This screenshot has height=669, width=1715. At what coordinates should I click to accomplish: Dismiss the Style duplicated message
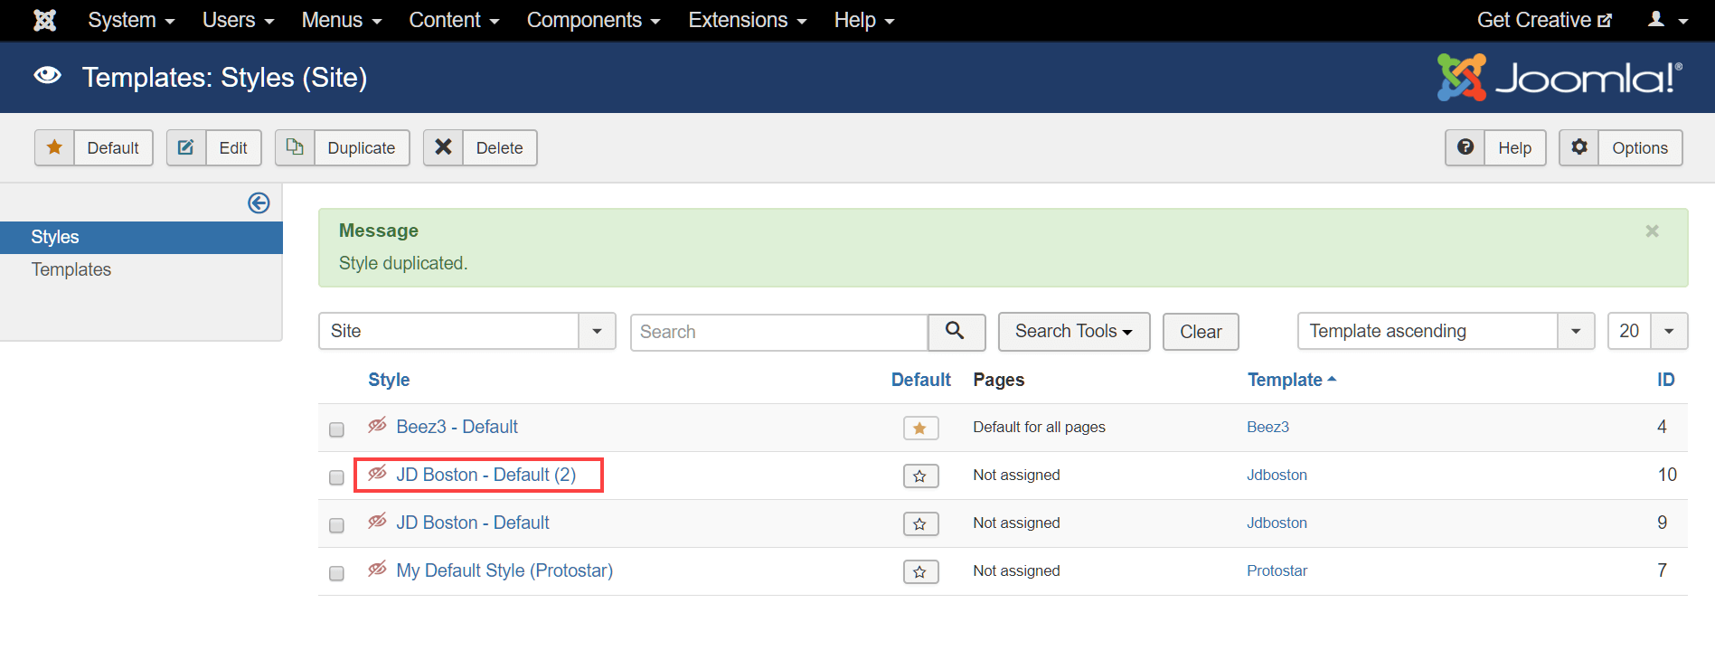pos(1652,231)
